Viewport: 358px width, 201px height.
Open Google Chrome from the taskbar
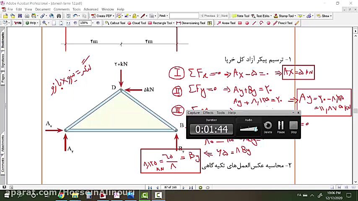coord(61,196)
